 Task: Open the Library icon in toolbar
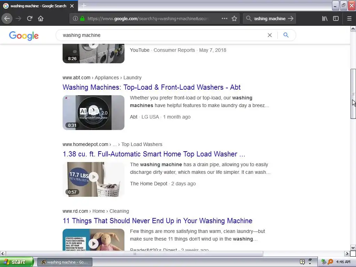[x=325, y=18]
